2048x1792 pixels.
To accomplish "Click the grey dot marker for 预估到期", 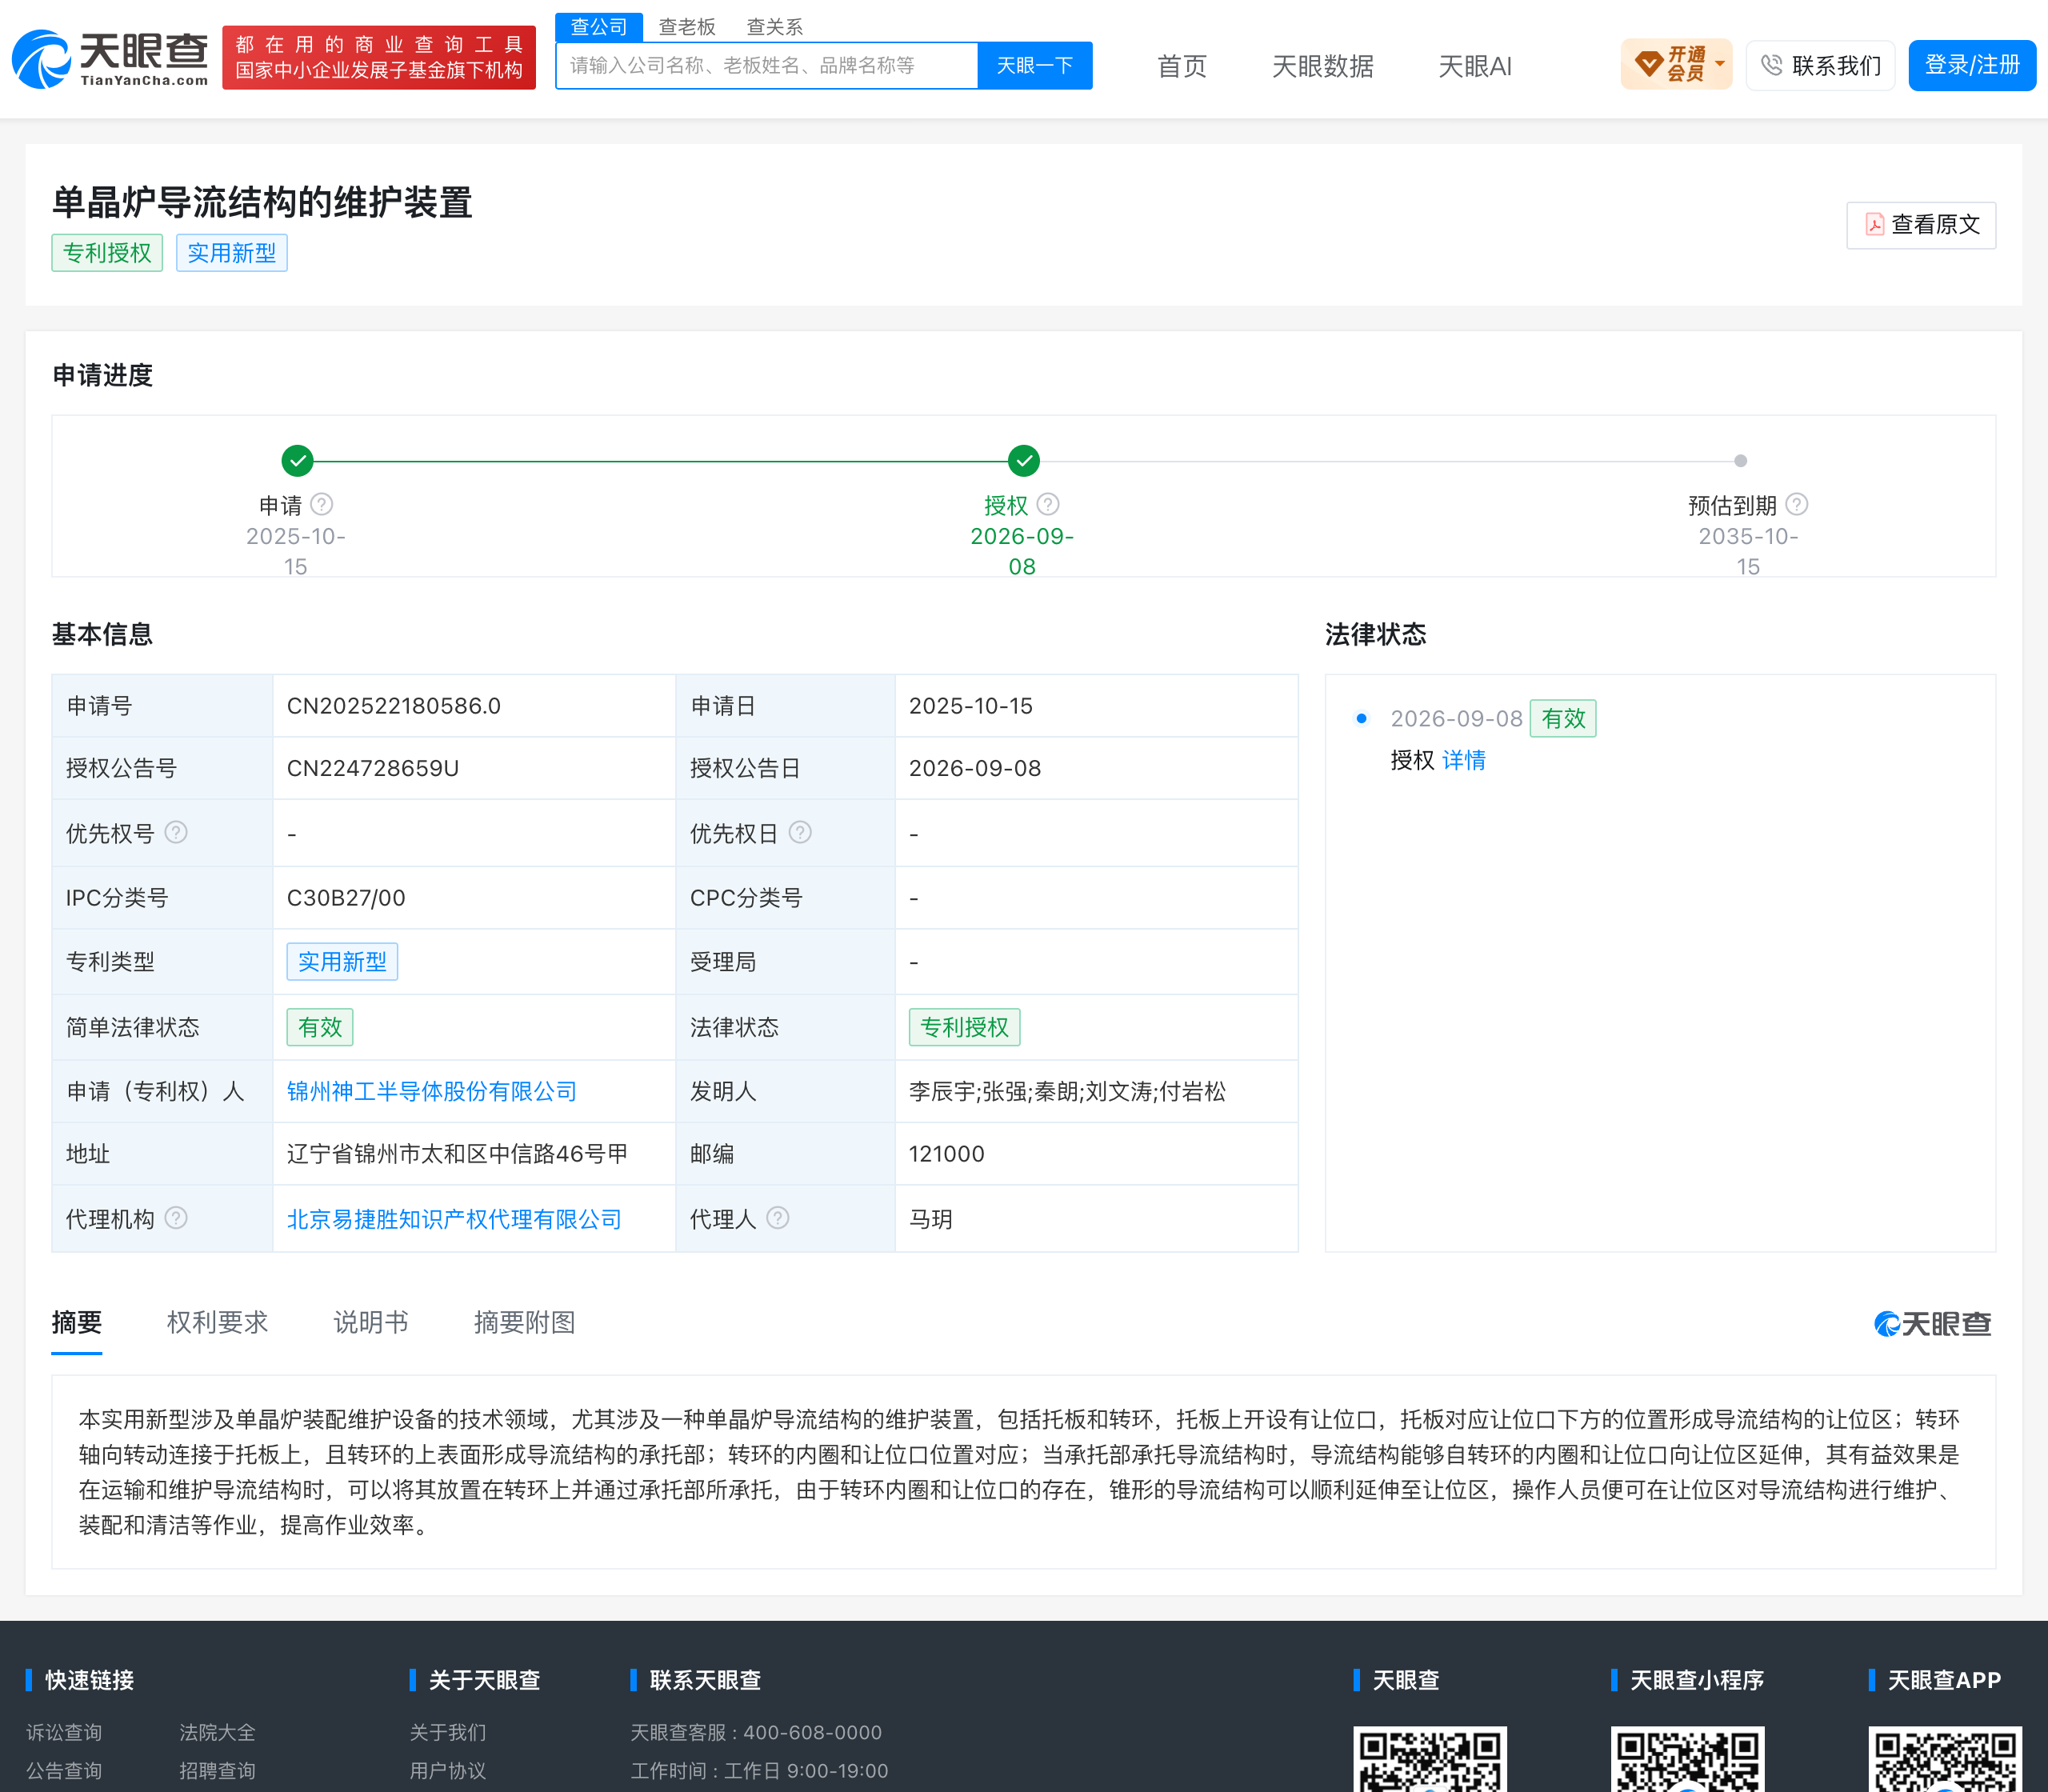I will (1741, 461).
